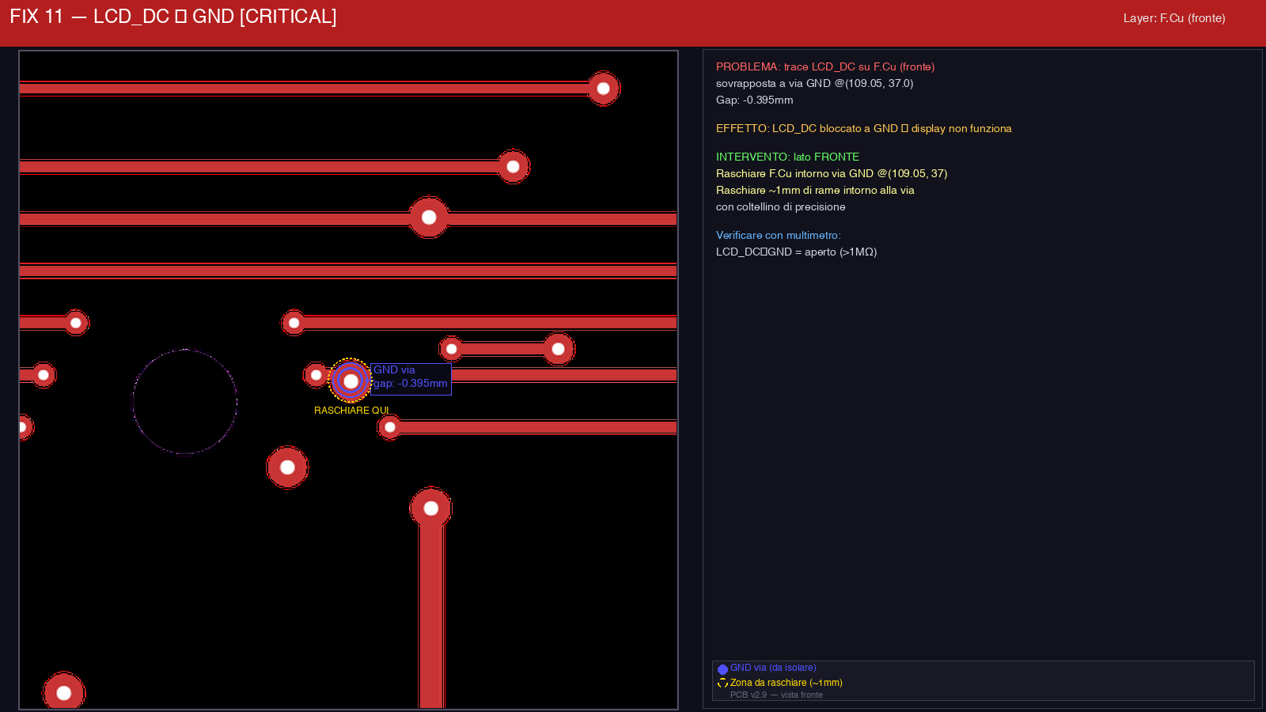Select the via at the top of the vertical trace

[x=430, y=508]
